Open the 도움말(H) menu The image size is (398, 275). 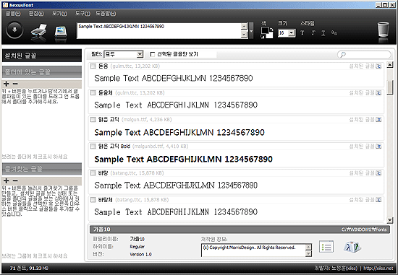[x=106, y=14]
